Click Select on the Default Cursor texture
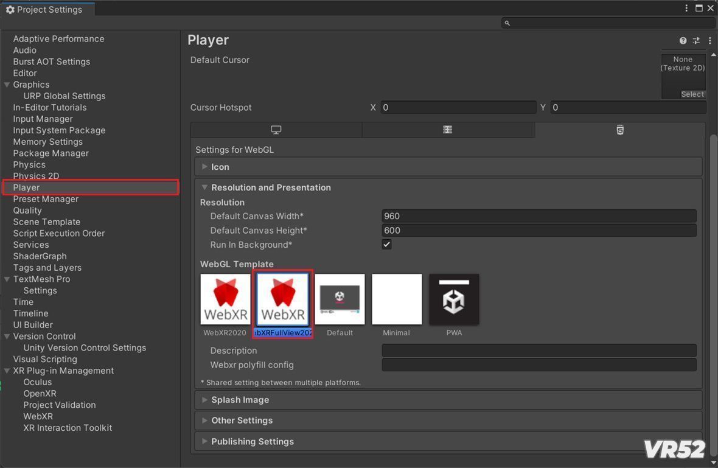This screenshot has height=468, width=718. pyautogui.click(x=692, y=94)
